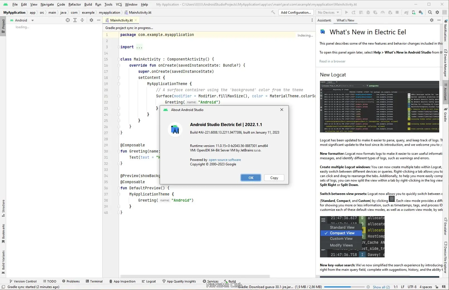Toggle read-only lock icon in status bar
Screen dimensions: 449x290
pos(436,287)
